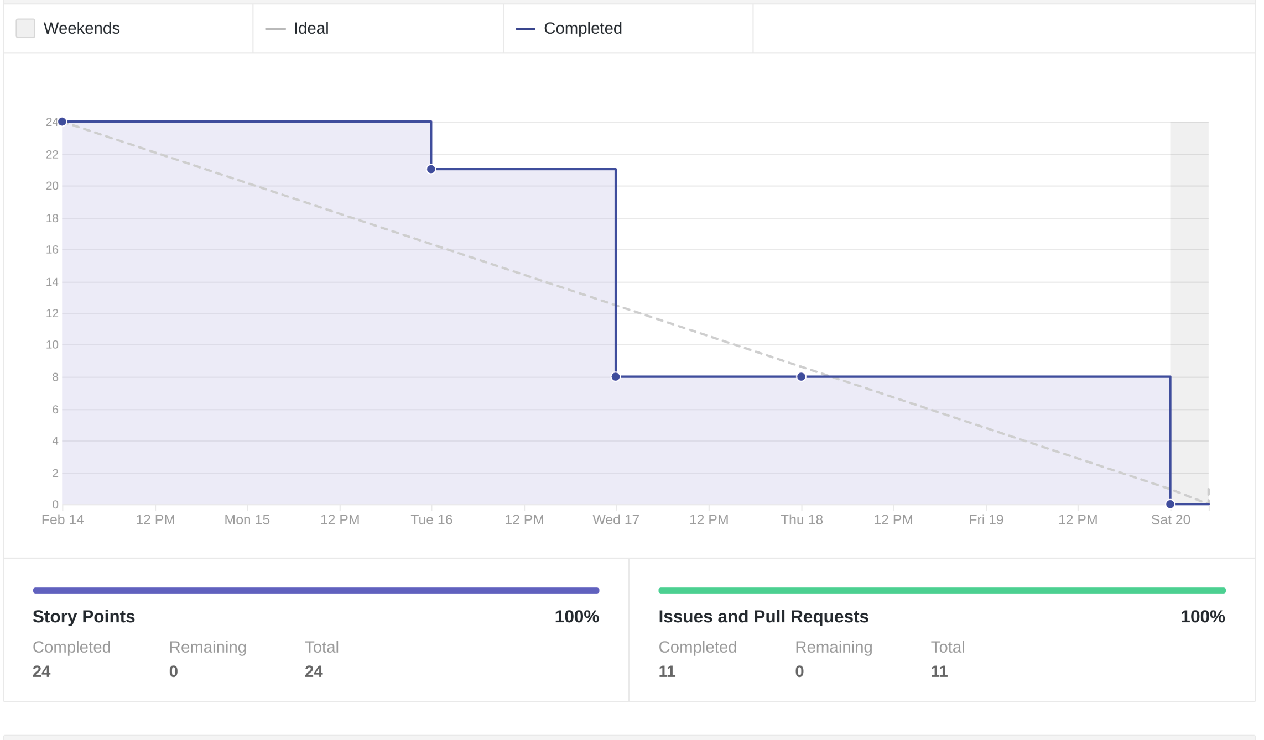
Task: Click the Story Points 100% value
Action: tap(576, 616)
